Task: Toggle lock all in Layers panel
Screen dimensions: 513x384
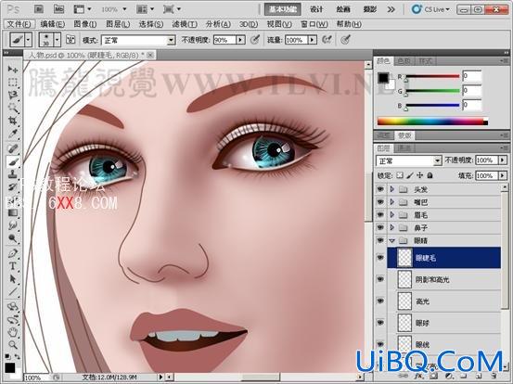Action: click(x=430, y=175)
